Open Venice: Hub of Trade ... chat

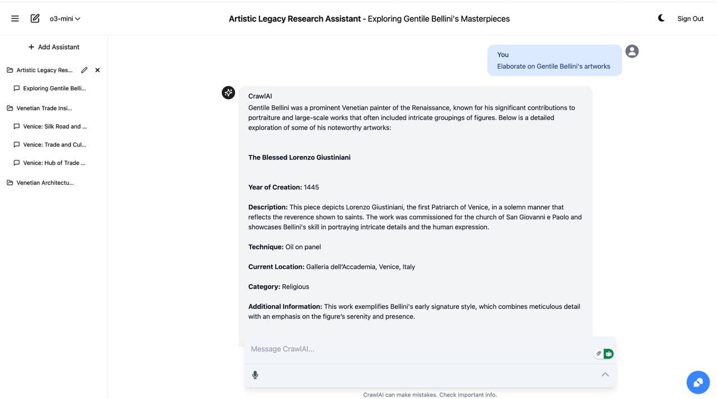tap(54, 163)
